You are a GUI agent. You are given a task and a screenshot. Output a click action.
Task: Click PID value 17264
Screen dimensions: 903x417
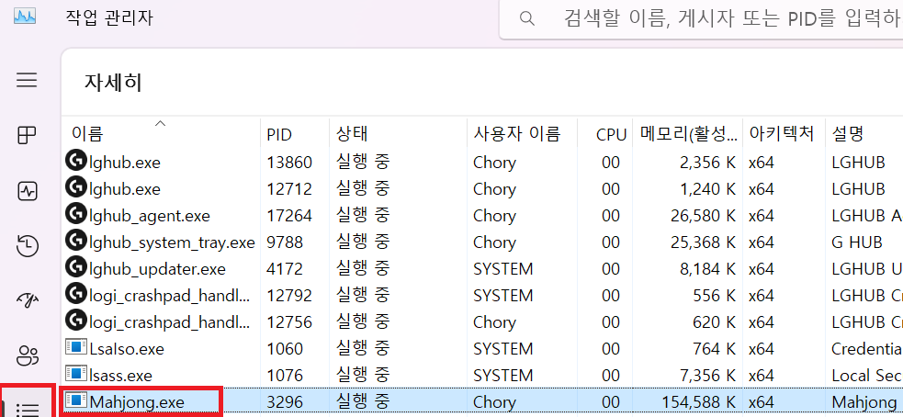[289, 216]
